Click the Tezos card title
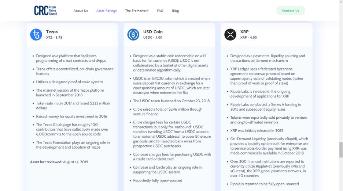 52,32
